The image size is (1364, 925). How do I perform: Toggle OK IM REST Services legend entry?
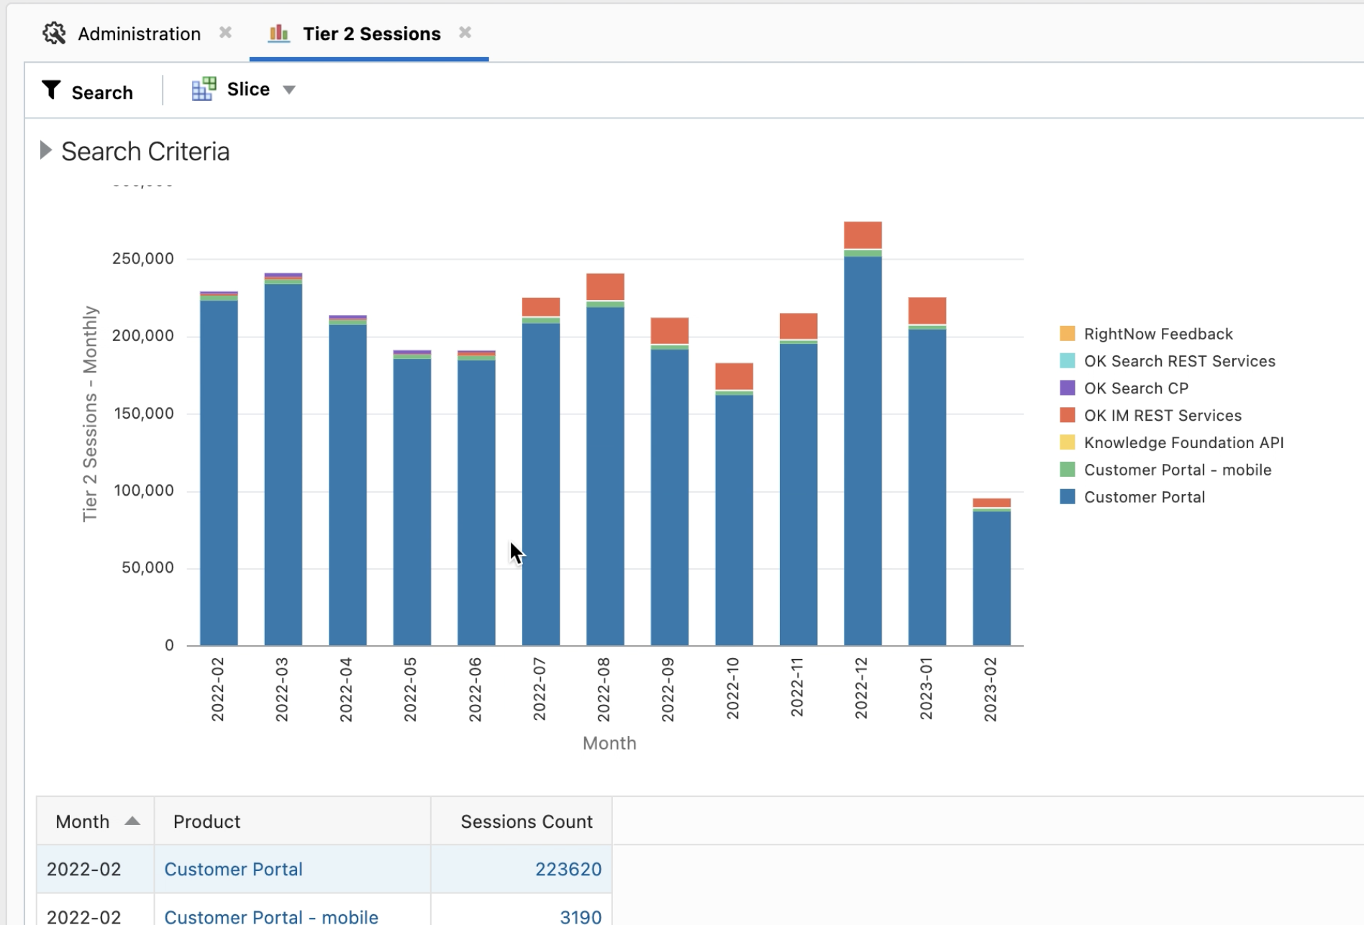click(x=1162, y=416)
